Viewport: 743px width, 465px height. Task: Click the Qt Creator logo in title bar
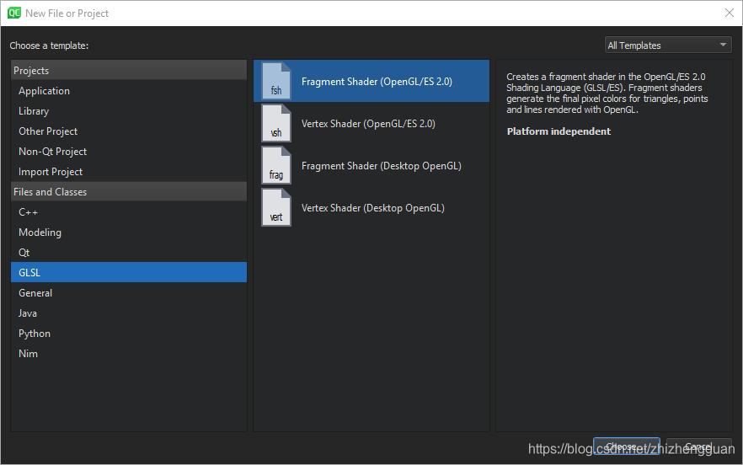pyautogui.click(x=14, y=13)
